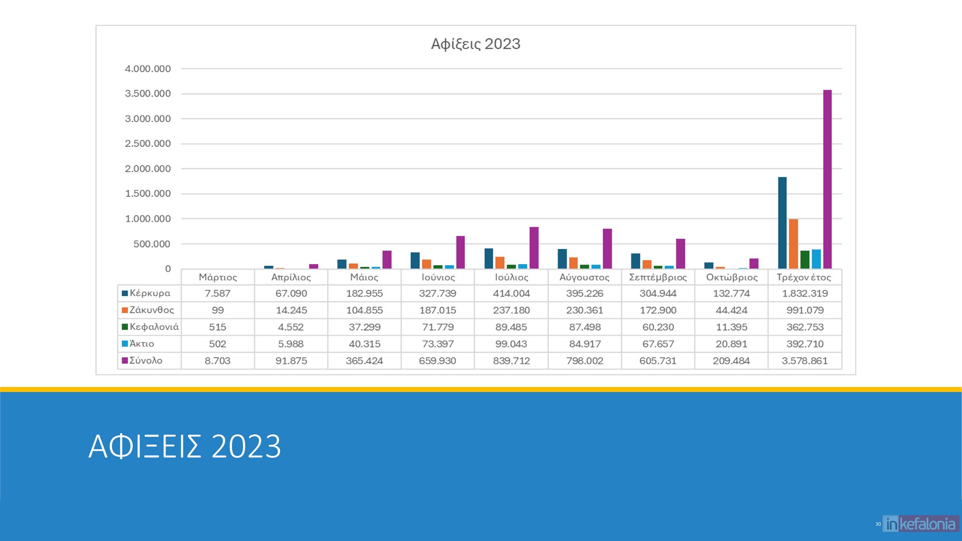Click the Κέρκυρα row label
The image size is (962, 541).
coord(150,293)
